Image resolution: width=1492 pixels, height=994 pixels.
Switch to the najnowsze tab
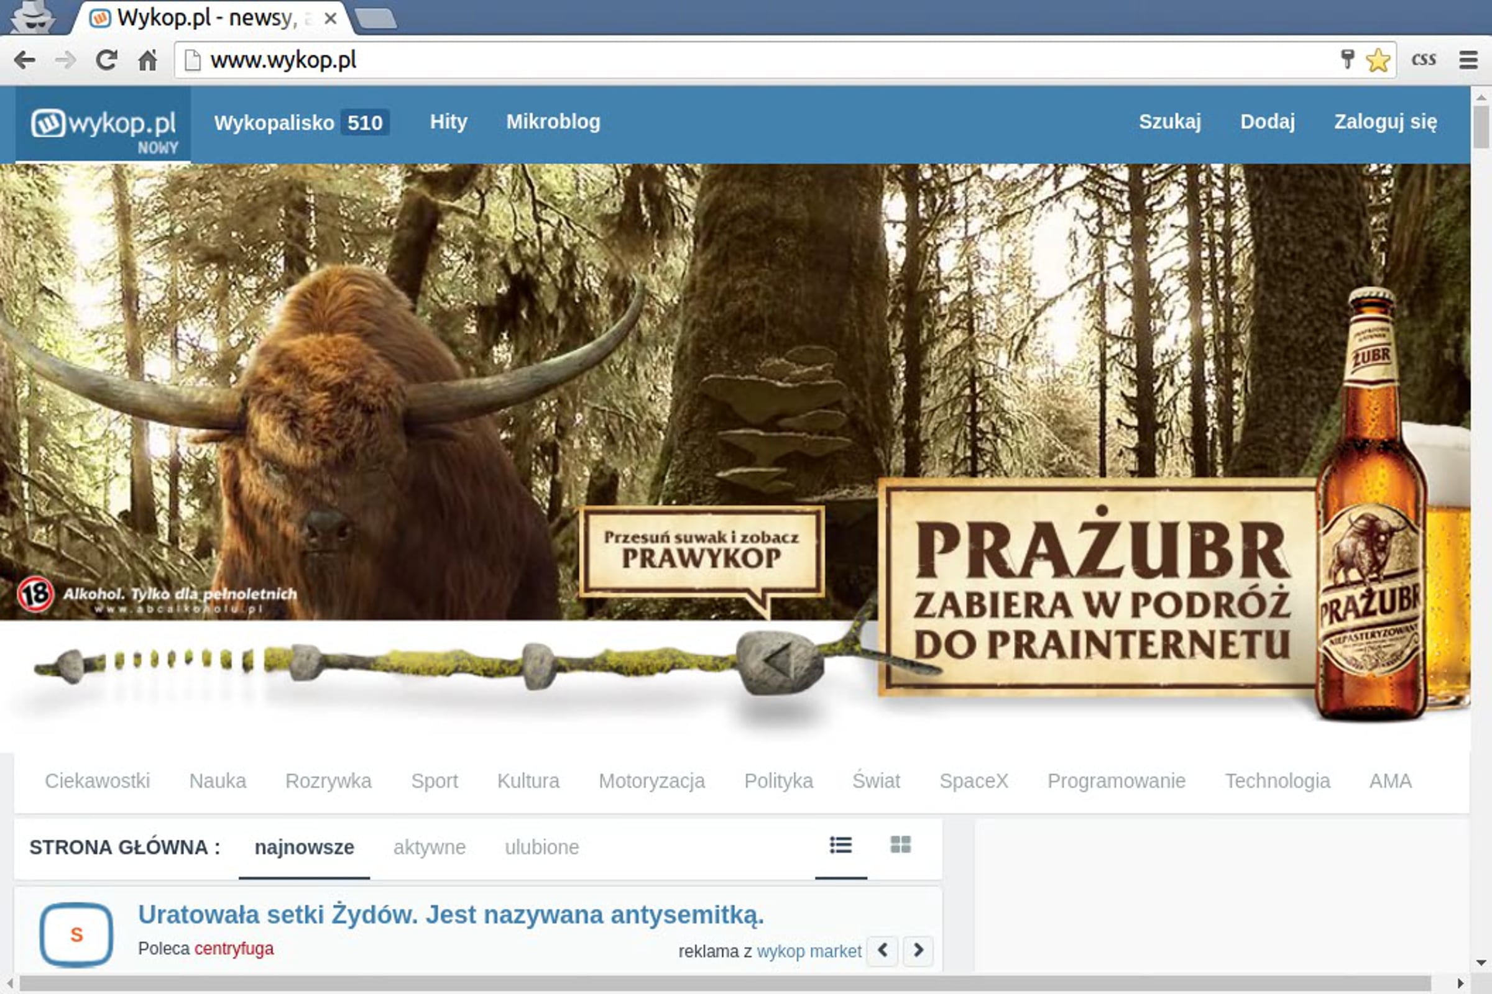[305, 847]
